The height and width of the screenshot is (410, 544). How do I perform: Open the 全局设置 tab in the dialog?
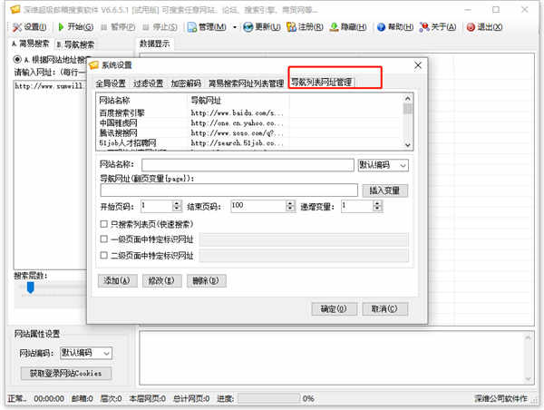tap(111, 83)
